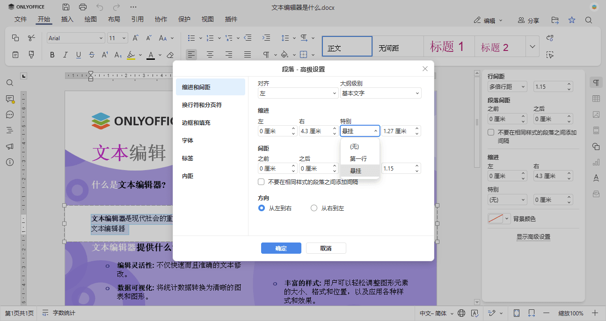The height and width of the screenshot is (321, 606).
Task: Open the 对齐 alignment dropdown in the dialog
Action: (x=298, y=93)
